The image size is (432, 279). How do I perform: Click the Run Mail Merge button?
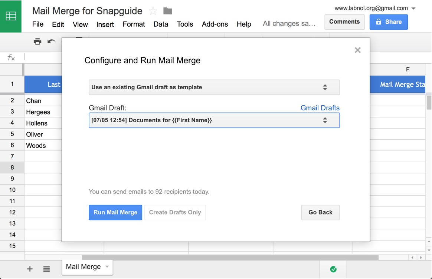(115, 212)
